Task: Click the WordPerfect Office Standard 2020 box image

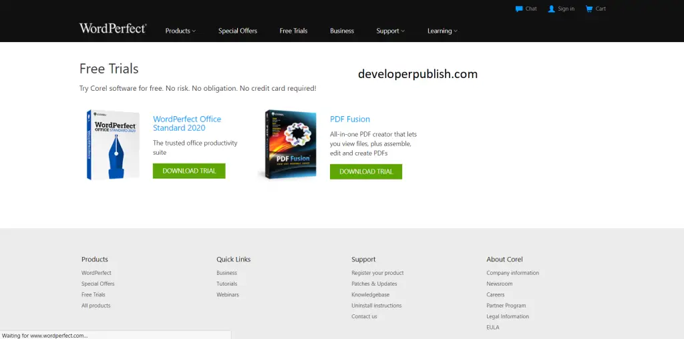Action: tap(113, 145)
